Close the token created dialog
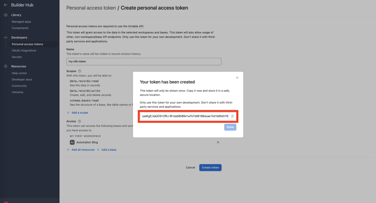This screenshot has height=203, width=376. click(237, 78)
